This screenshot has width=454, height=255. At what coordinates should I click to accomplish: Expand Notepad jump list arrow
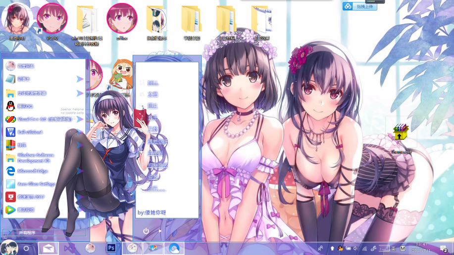click(80, 79)
